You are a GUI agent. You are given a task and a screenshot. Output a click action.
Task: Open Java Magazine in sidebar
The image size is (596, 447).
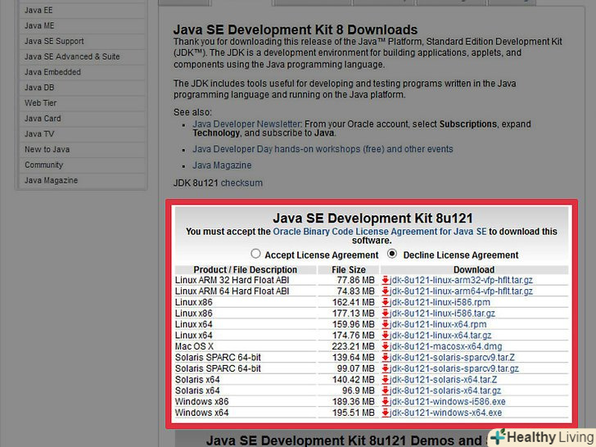pos(82,181)
